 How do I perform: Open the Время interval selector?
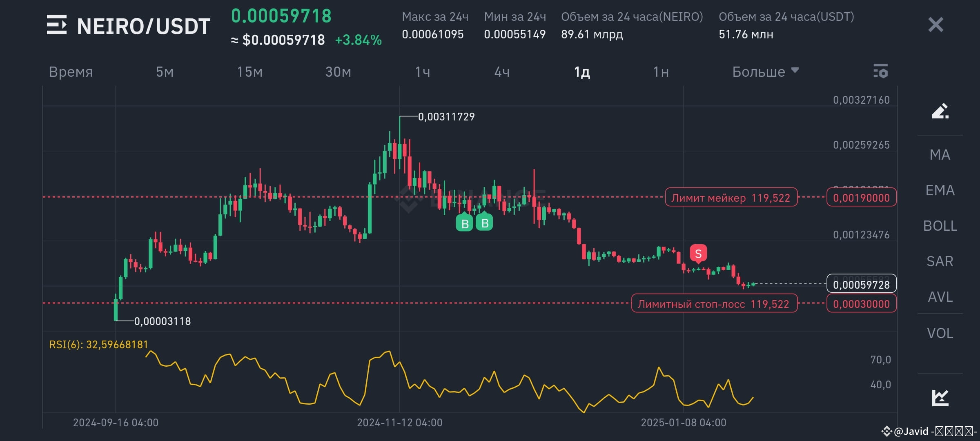(x=71, y=72)
